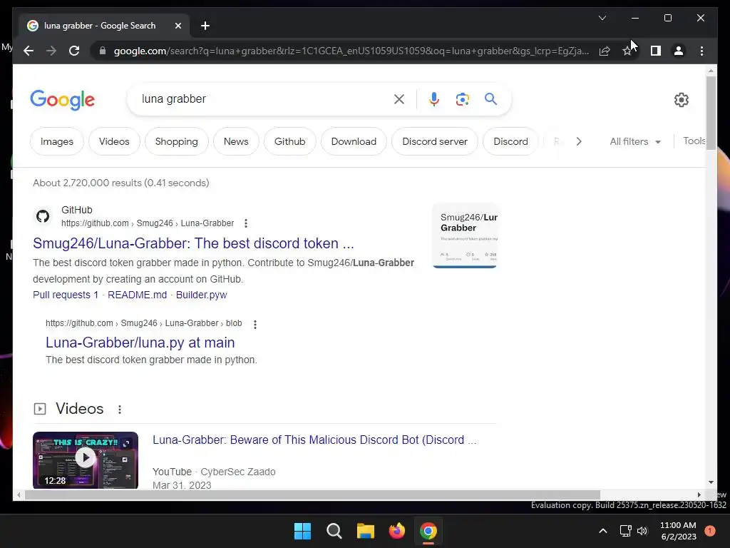730x548 pixels.
Task: Open the Chrome tab search dropdown
Action: tap(602, 18)
